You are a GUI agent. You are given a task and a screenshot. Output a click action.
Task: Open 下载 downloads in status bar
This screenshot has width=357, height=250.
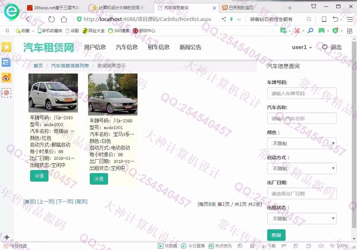pyautogui.click(x=269, y=246)
